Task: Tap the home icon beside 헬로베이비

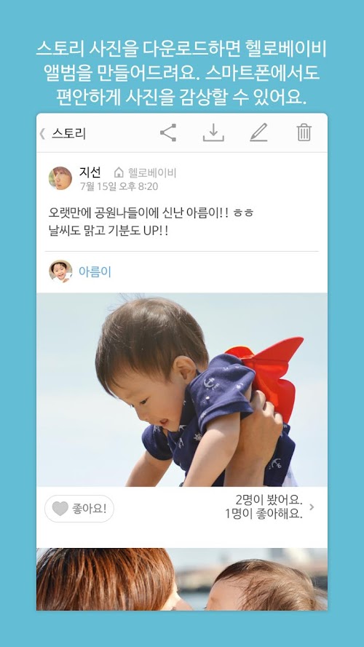Action: click(119, 172)
